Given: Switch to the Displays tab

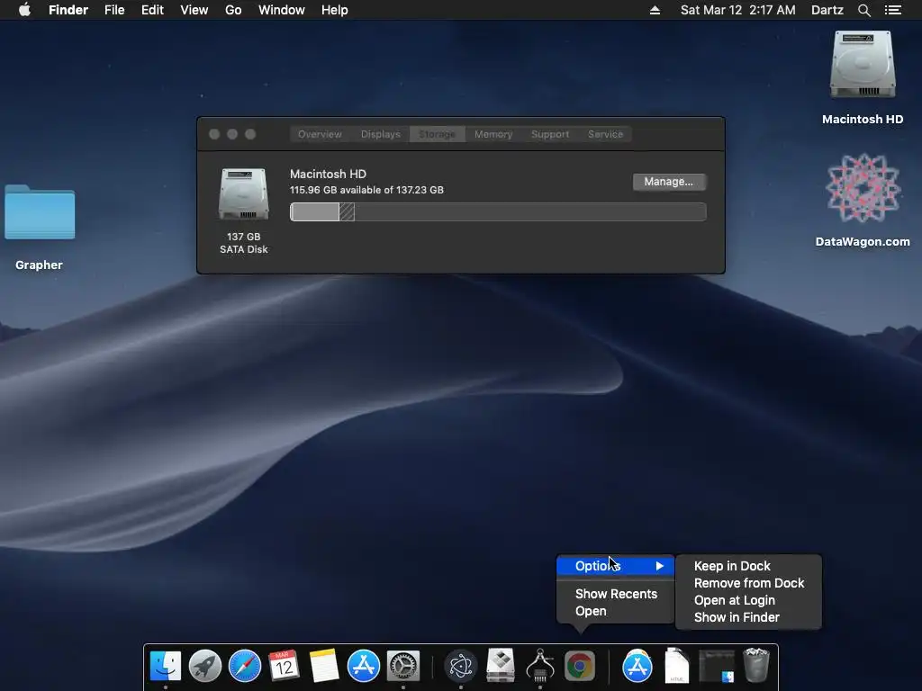Looking at the screenshot, I should coord(381,134).
